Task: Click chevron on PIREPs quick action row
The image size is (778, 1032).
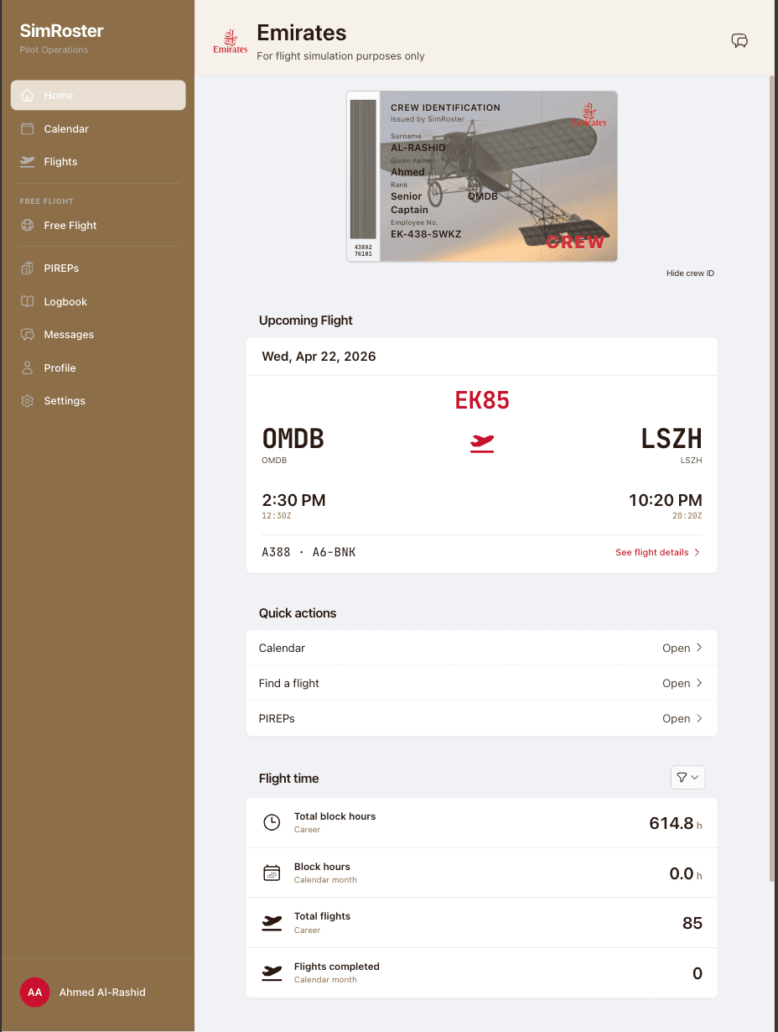Action: tap(699, 718)
